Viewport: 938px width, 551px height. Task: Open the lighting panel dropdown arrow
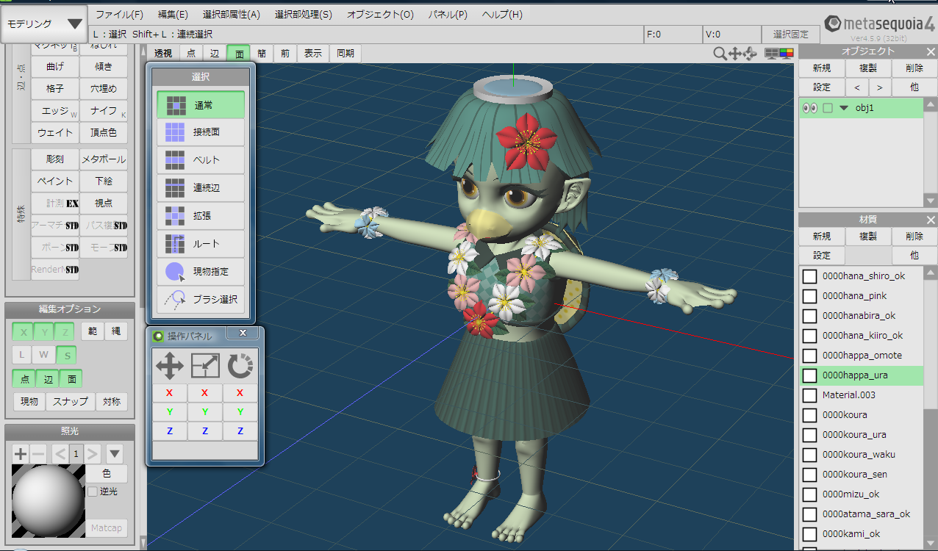(x=114, y=453)
